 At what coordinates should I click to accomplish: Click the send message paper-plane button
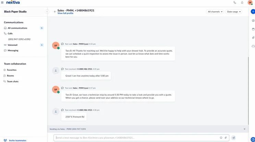tap(233, 138)
